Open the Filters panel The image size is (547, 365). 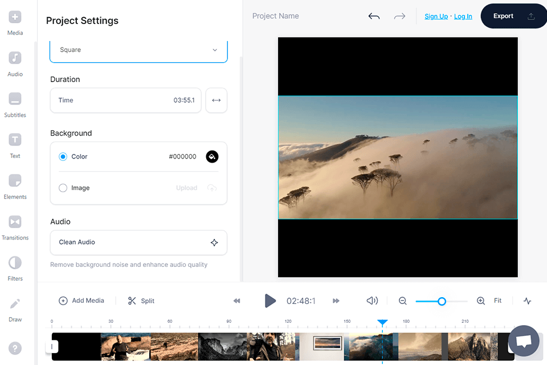pos(15,268)
